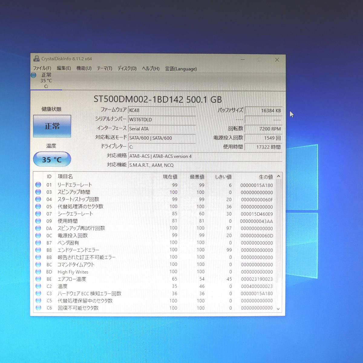Select the エアフロー温度 row name
Viewport: 363px width, 363px height.
(x=72, y=279)
